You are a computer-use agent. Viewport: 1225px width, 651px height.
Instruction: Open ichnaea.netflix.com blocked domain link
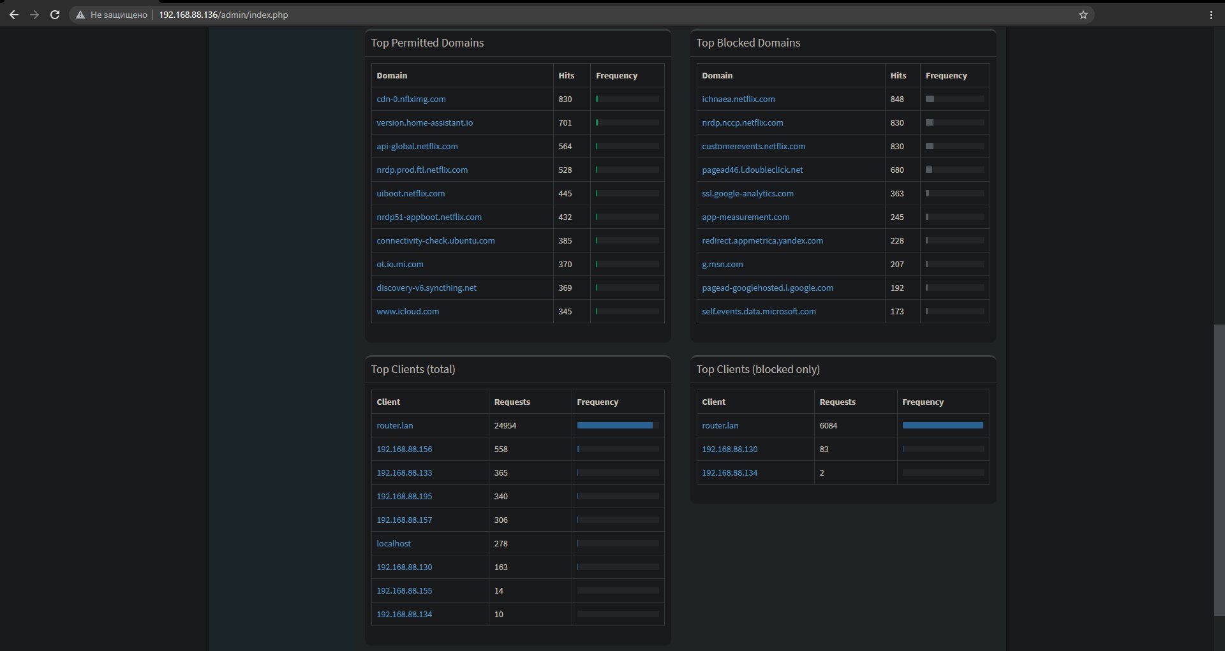coord(738,99)
